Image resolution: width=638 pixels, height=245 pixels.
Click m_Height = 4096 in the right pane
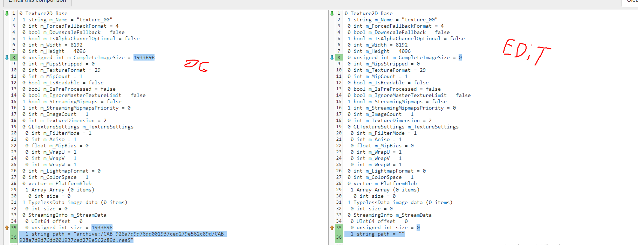coord(379,51)
